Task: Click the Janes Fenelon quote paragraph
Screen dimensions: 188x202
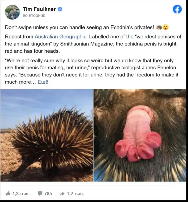Action: click(x=92, y=71)
